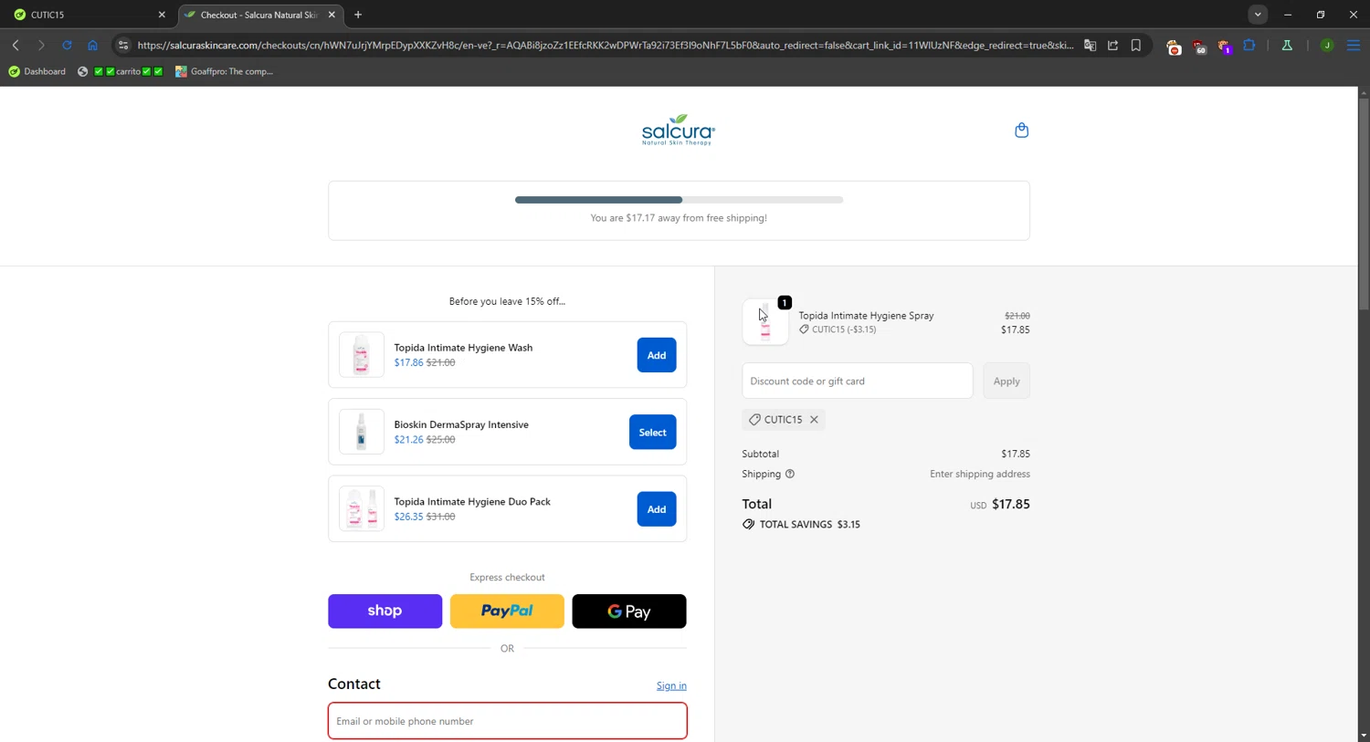Open a new browser tab
Screen dimensions: 1370x742
(x=358, y=15)
